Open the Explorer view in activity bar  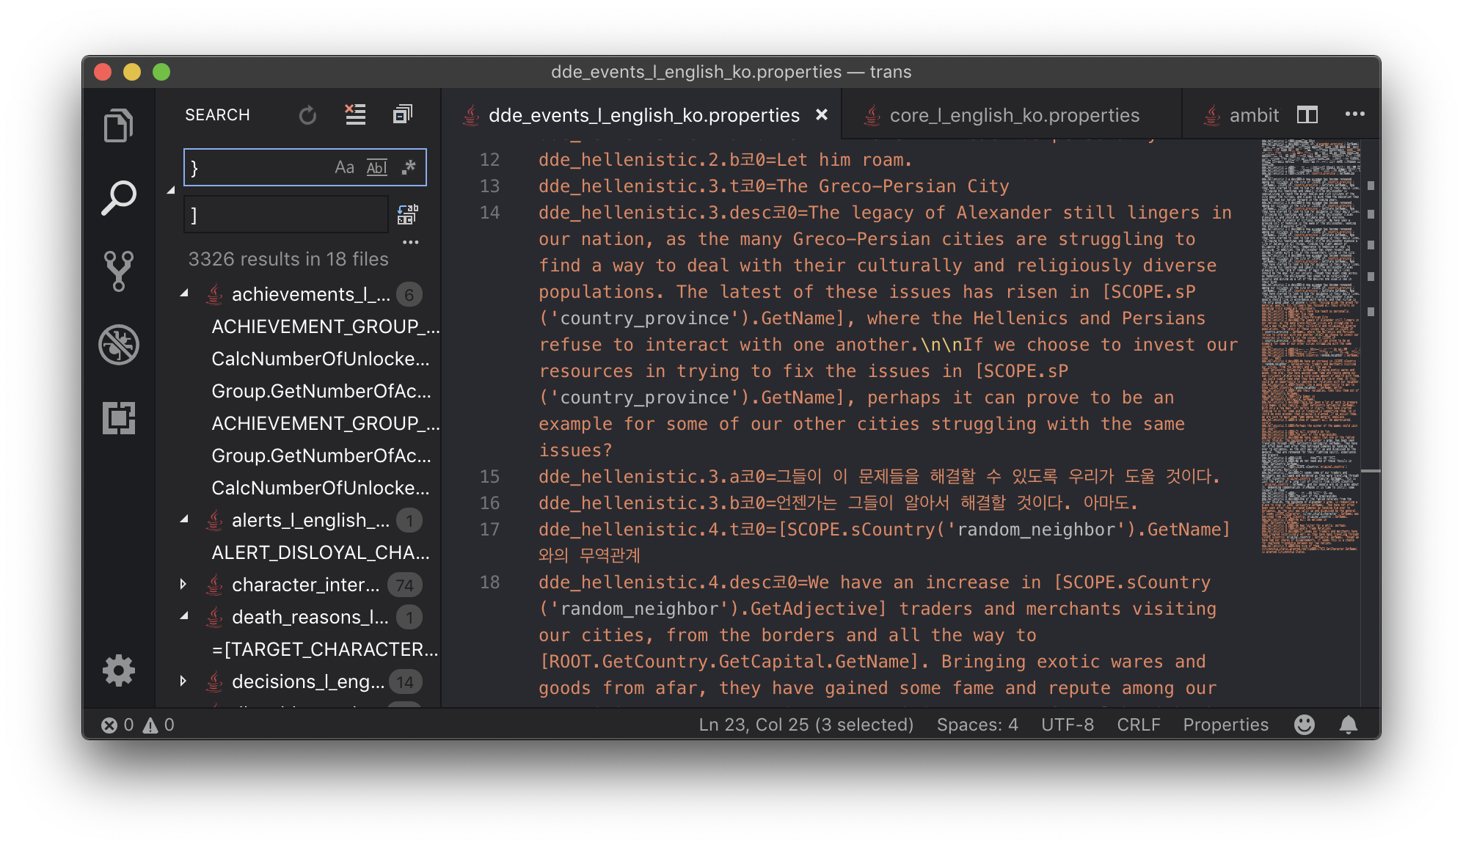[118, 125]
